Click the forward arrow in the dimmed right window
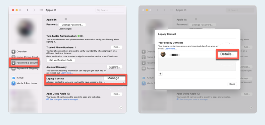265x125 pixels. 164,10
